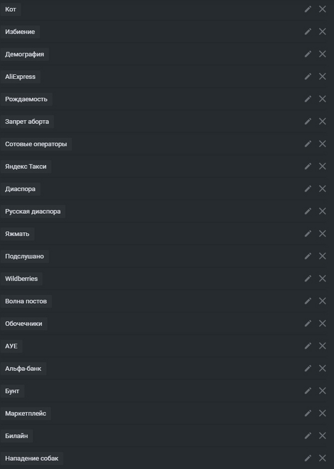Remove 'Запрет аборта' from the list
334x469 pixels.
click(x=323, y=121)
